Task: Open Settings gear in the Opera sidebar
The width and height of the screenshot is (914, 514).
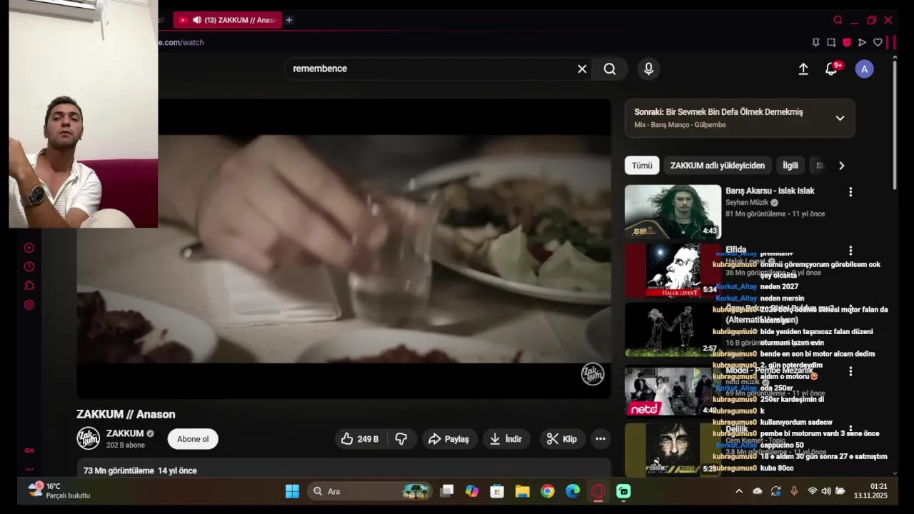Action: click(x=29, y=305)
